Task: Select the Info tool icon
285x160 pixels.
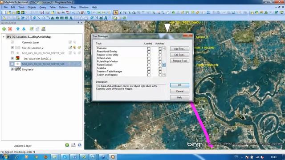Action: [x=173, y=12]
